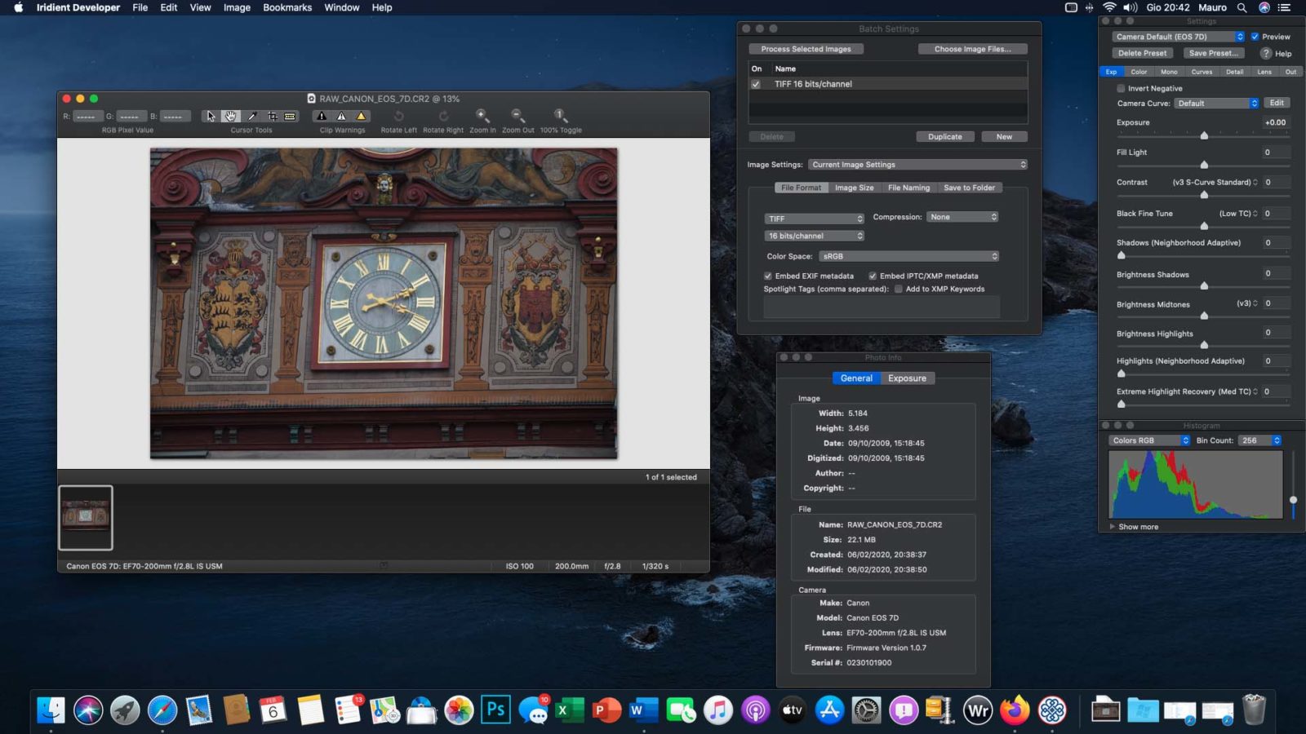Uncheck Embed EXIF metadata

(x=768, y=276)
